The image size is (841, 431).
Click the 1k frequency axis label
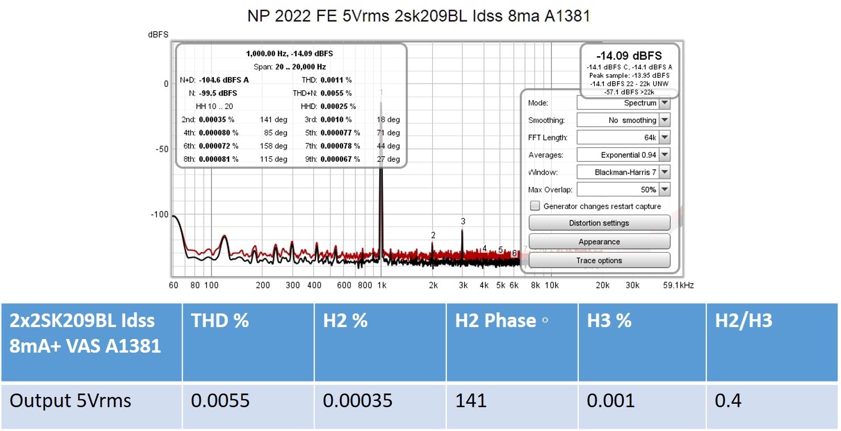click(x=382, y=285)
